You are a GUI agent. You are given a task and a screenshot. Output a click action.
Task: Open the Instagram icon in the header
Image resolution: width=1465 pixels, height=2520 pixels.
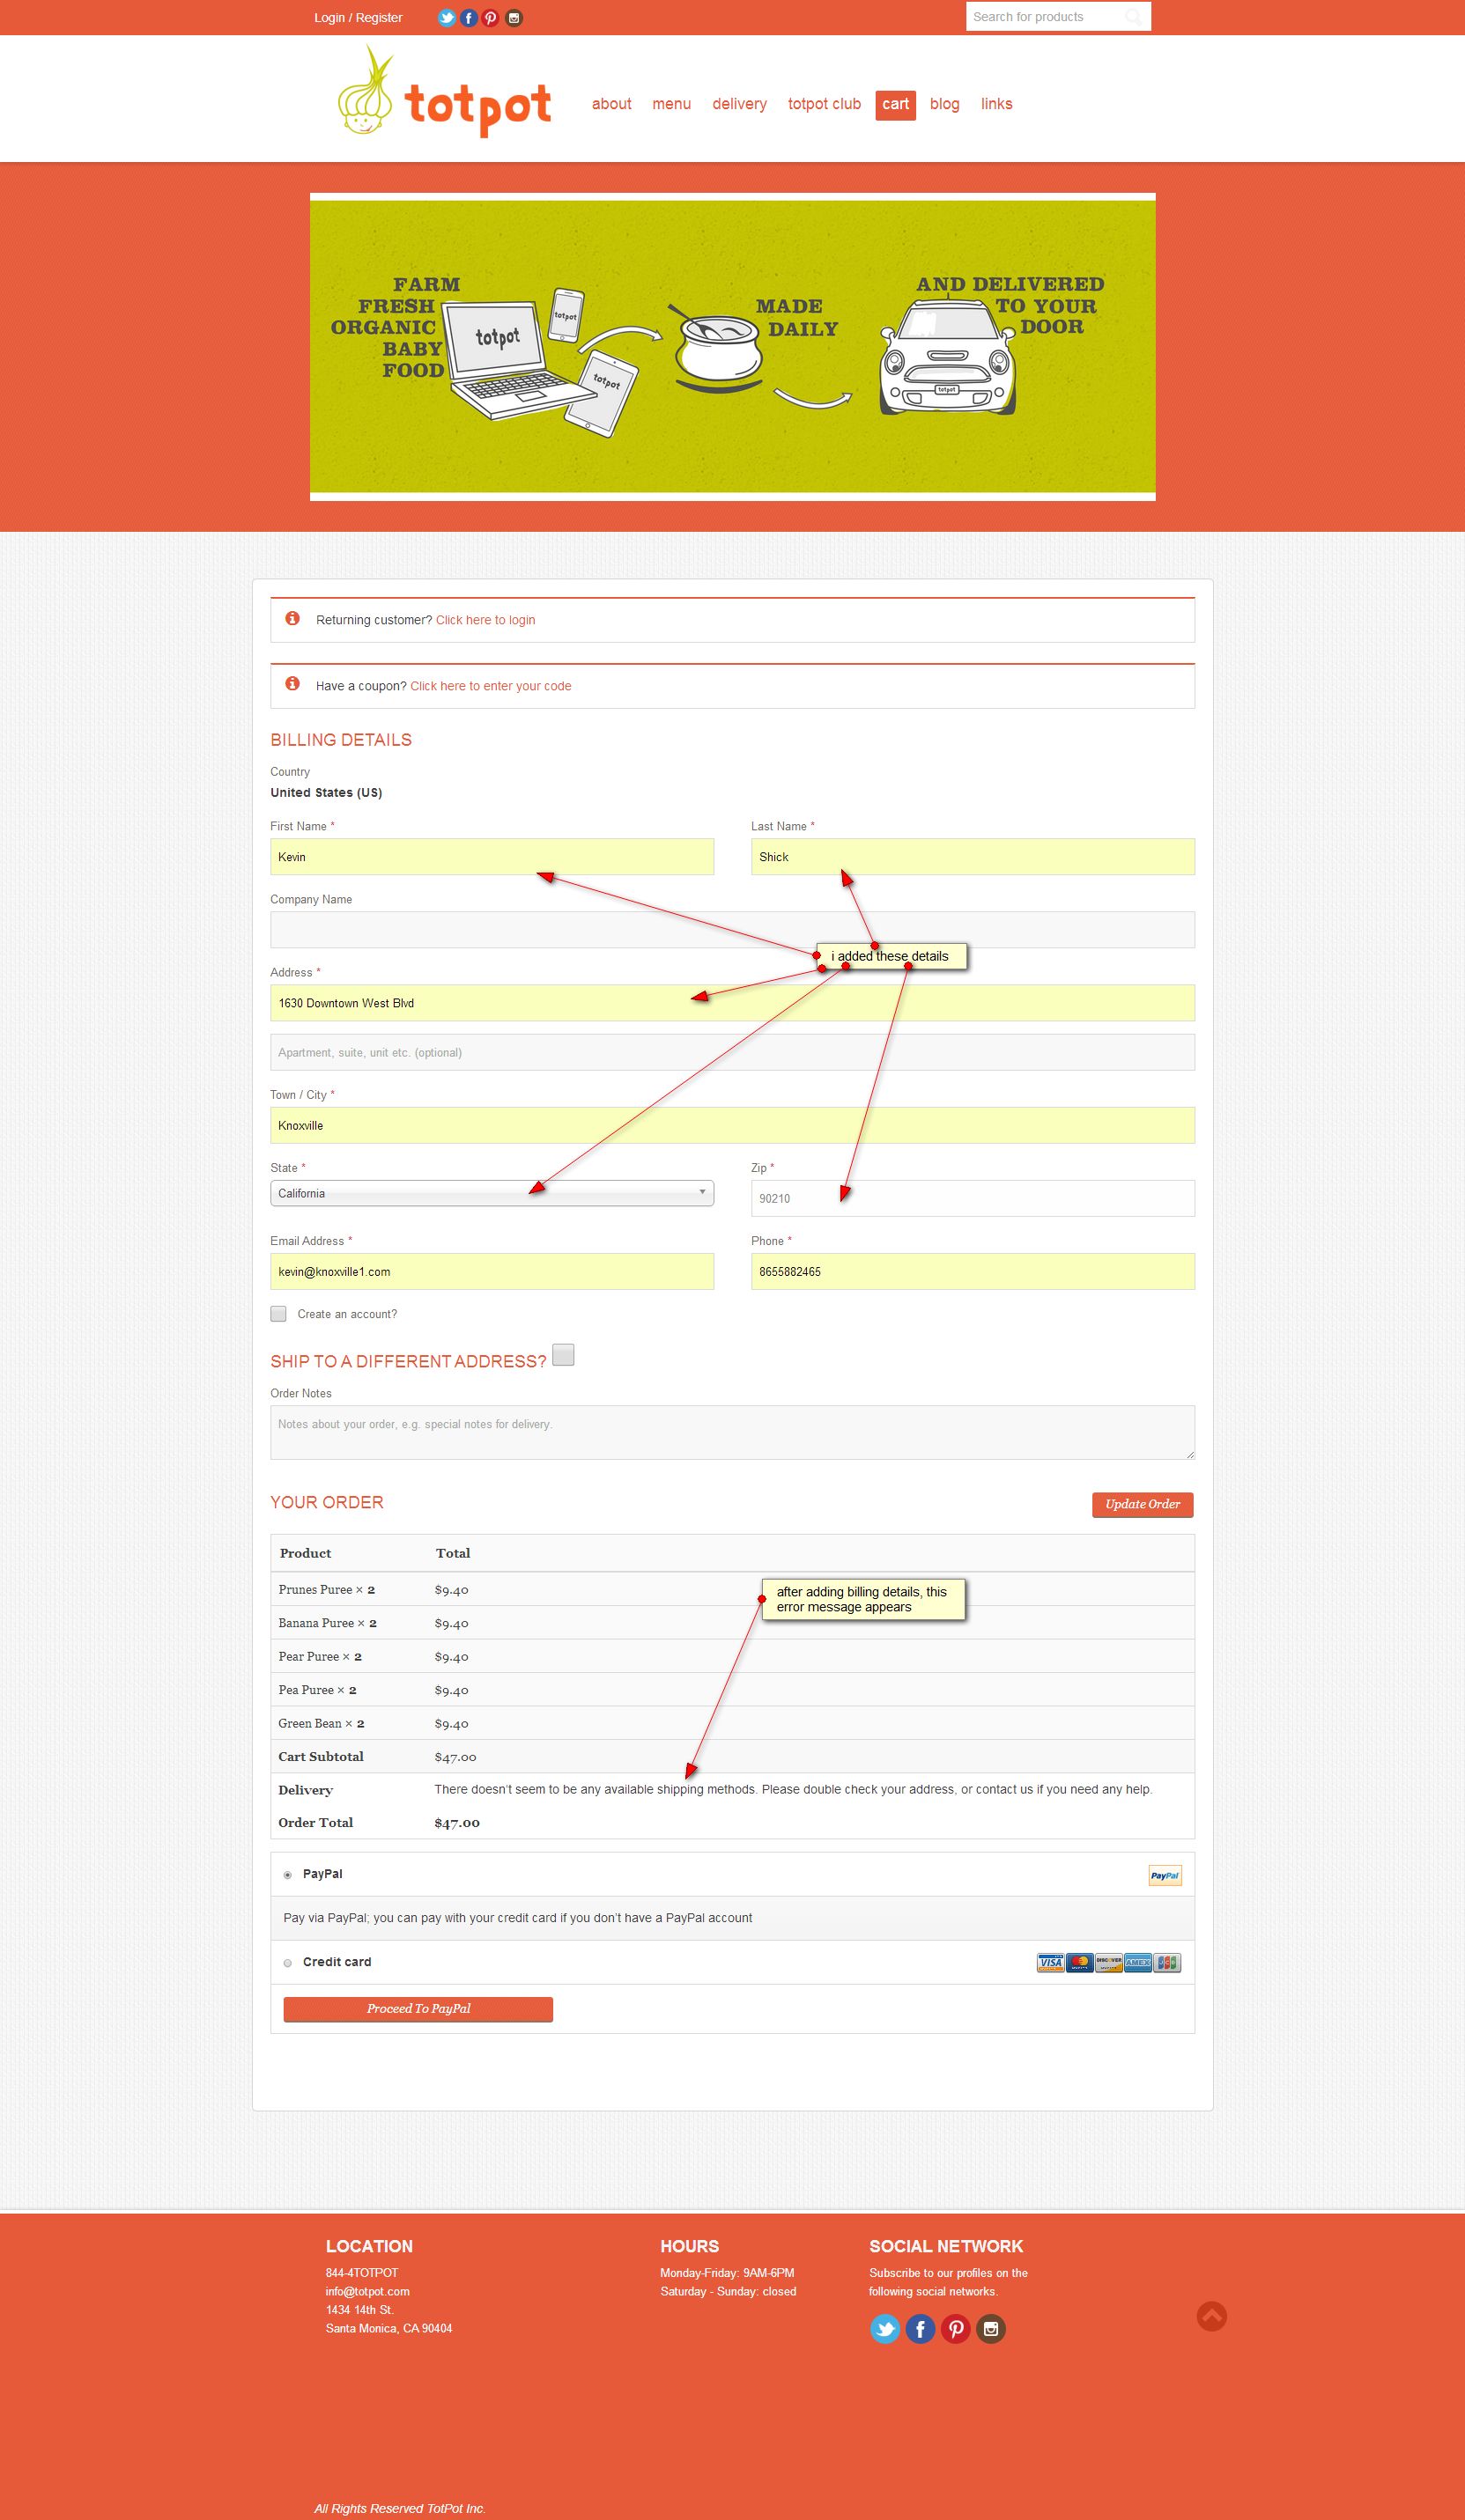point(514,18)
